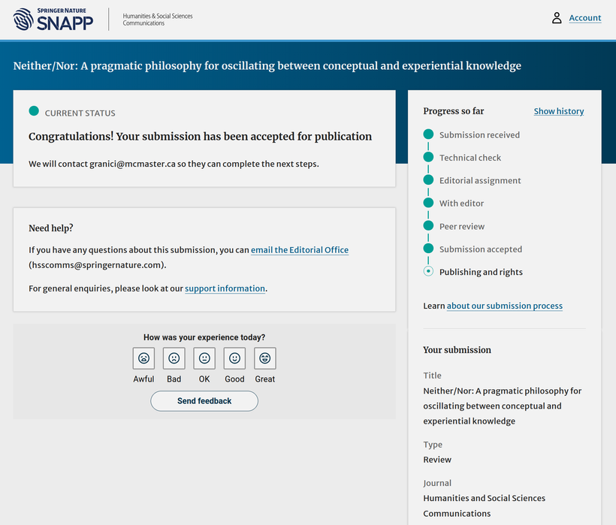616x525 pixels.
Task: Click the Journal field label in sidebar
Action: pos(437,483)
